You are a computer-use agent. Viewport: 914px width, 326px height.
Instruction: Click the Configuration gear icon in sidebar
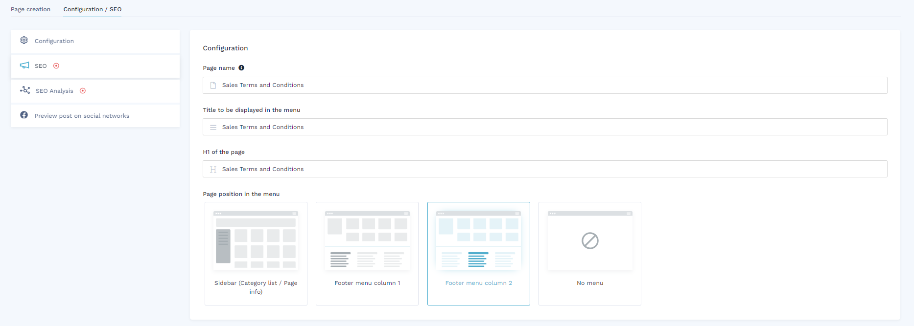24,41
